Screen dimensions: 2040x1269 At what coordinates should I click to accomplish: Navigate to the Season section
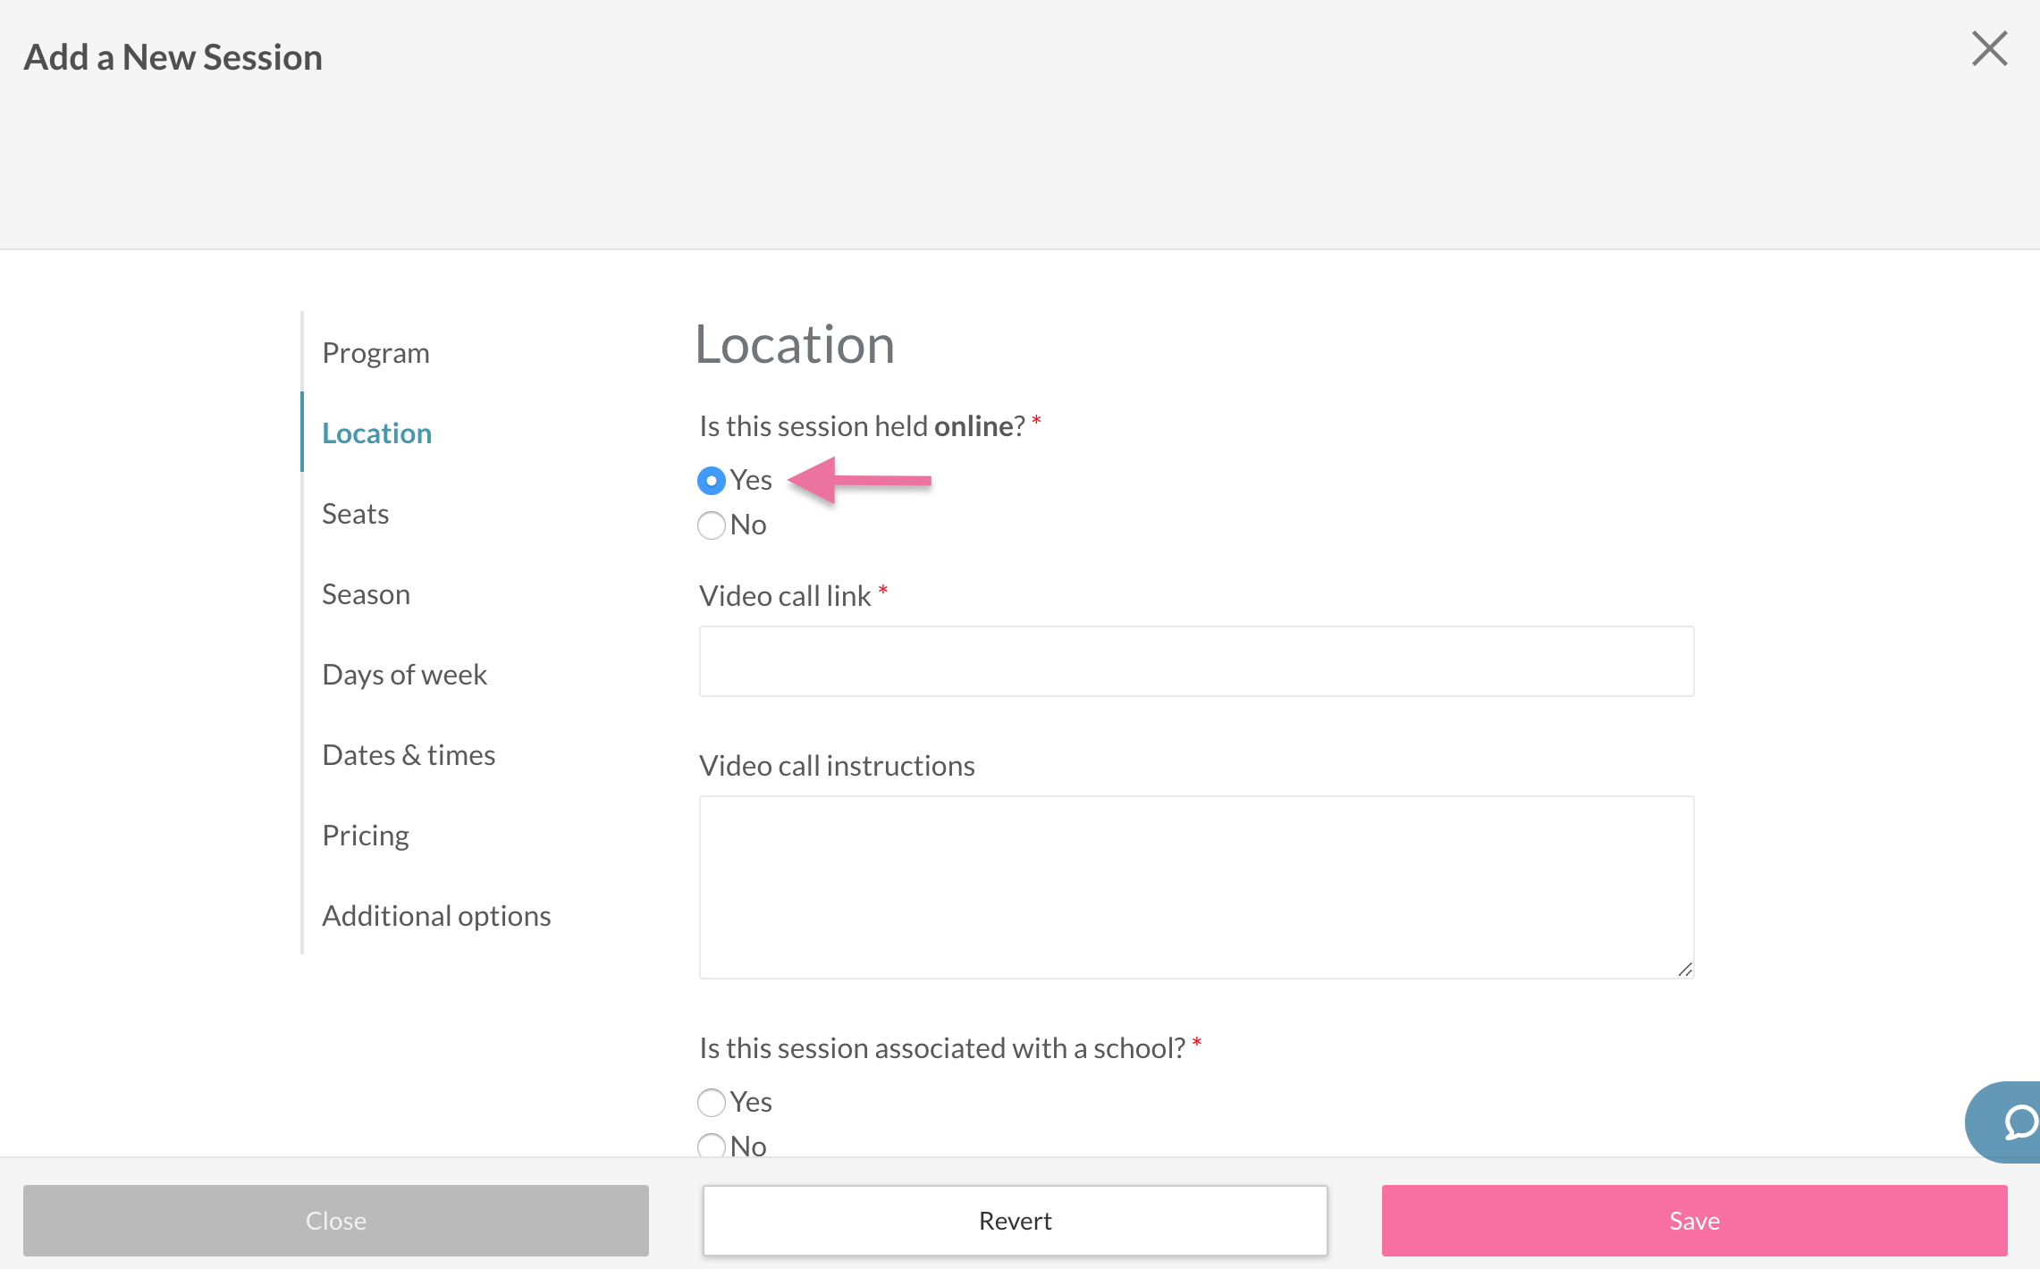point(366,594)
